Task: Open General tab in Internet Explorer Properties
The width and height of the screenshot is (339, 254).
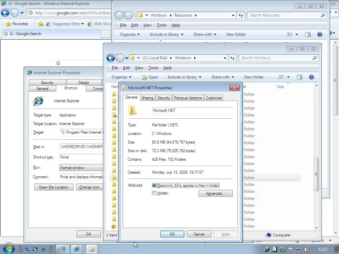Action: point(42,89)
